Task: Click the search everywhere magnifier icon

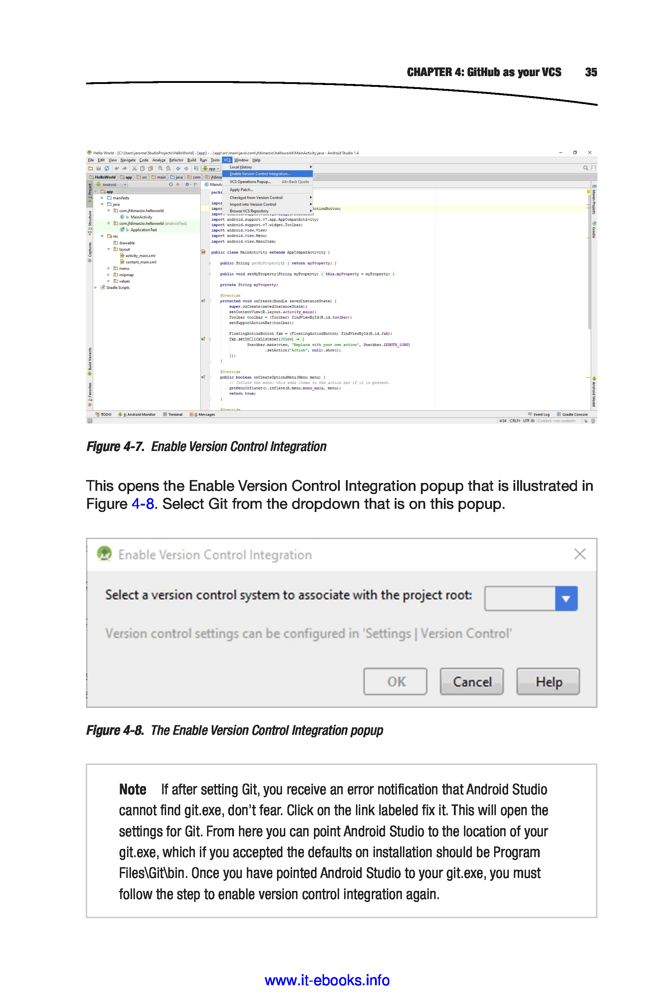Action: pos(585,168)
